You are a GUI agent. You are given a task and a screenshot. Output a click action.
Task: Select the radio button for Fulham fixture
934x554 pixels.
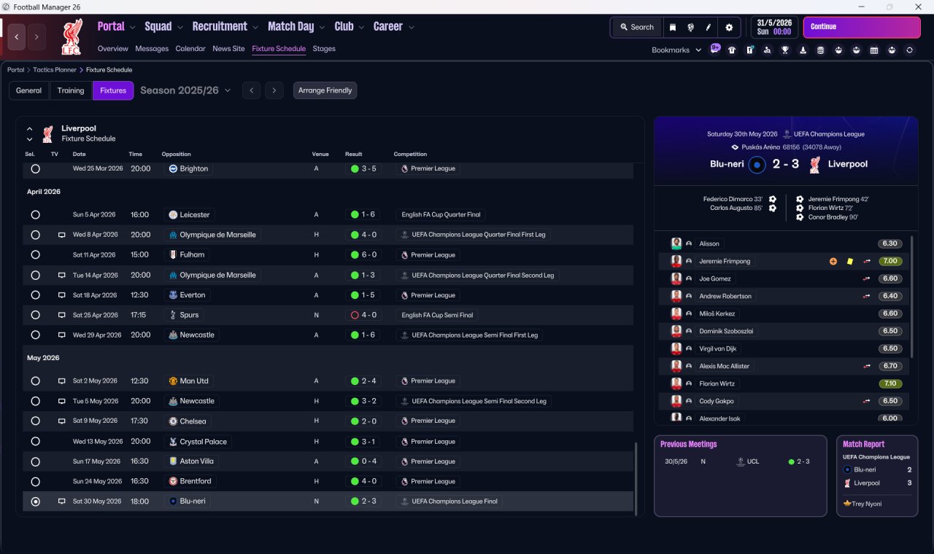coord(35,255)
